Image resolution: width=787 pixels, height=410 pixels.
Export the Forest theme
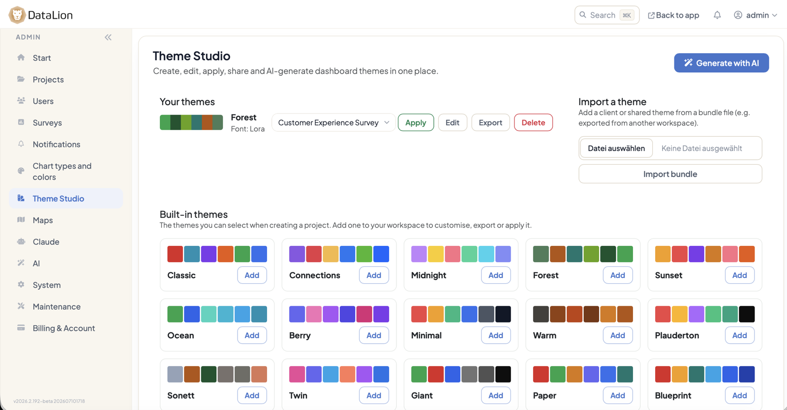click(x=490, y=122)
